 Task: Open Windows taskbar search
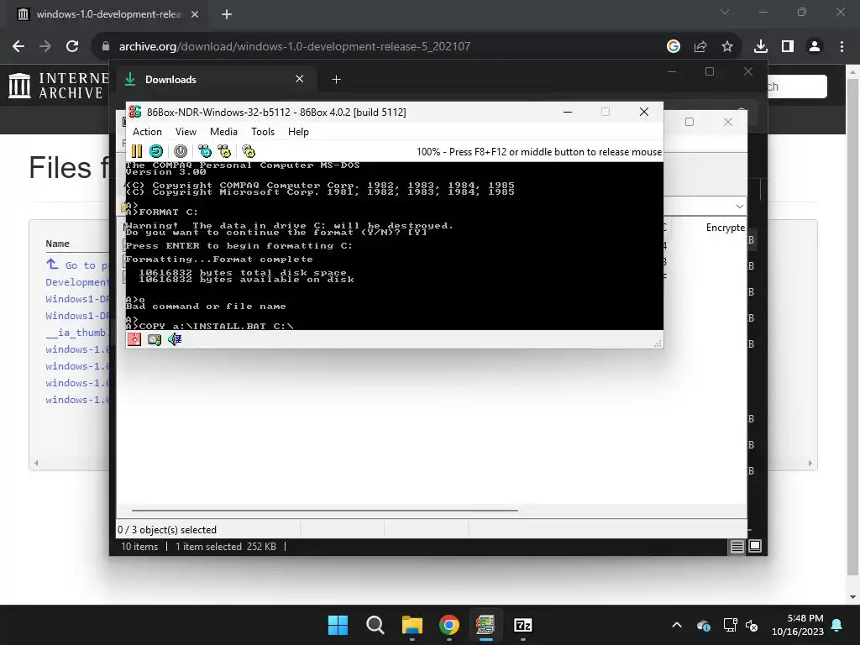[x=375, y=625]
